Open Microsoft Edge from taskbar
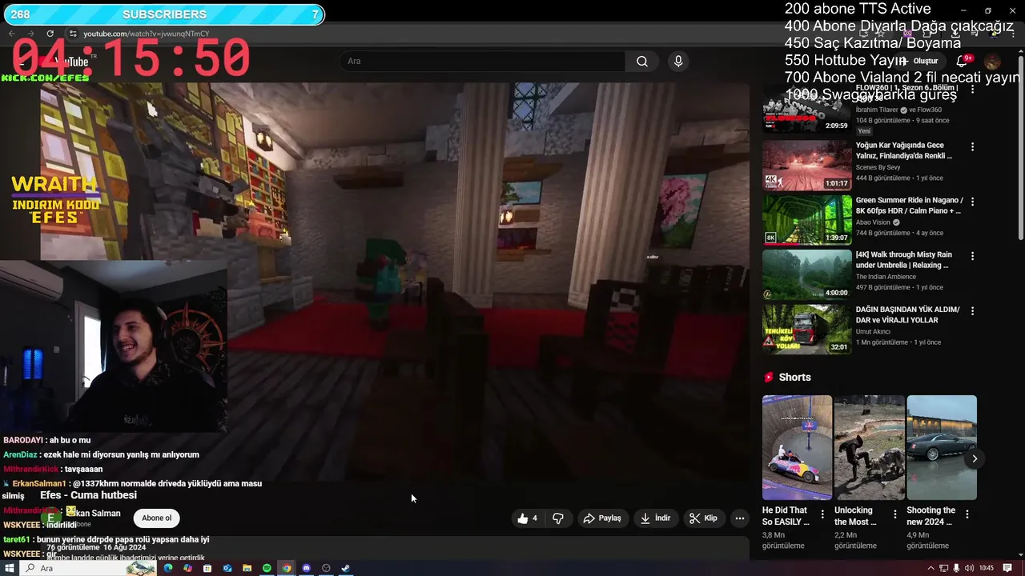 [168, 568]
